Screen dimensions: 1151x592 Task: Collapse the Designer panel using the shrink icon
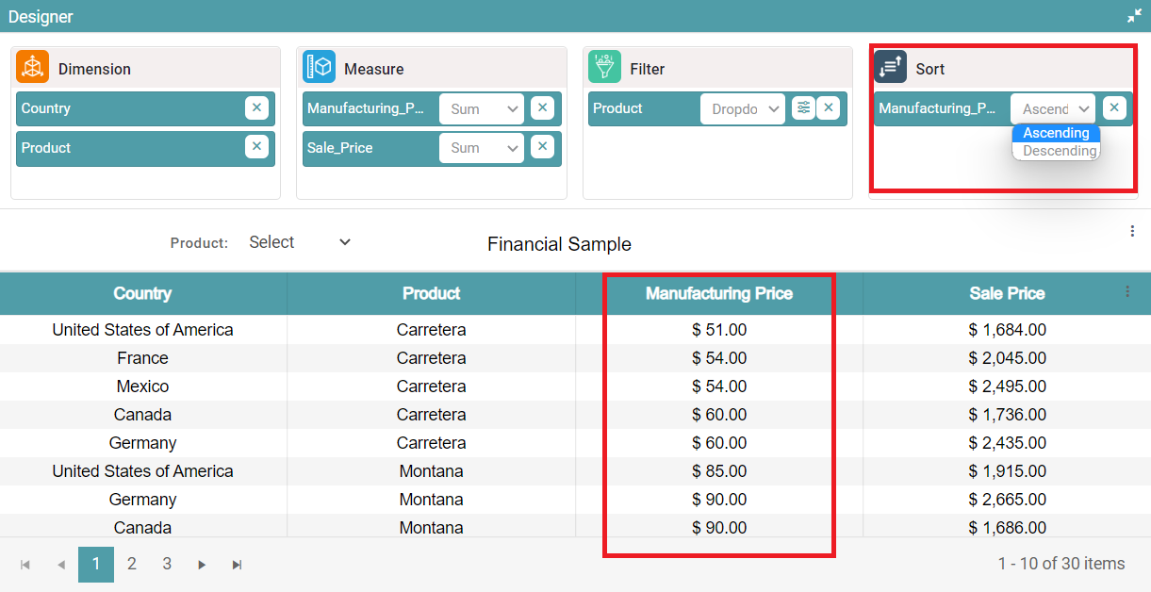1133,17
